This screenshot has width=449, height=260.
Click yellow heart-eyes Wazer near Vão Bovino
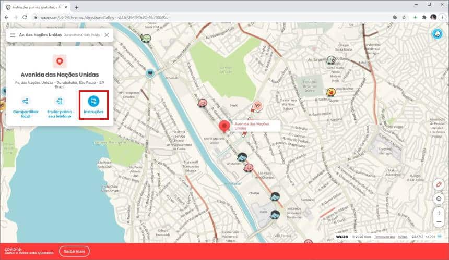tap(330, 92)
